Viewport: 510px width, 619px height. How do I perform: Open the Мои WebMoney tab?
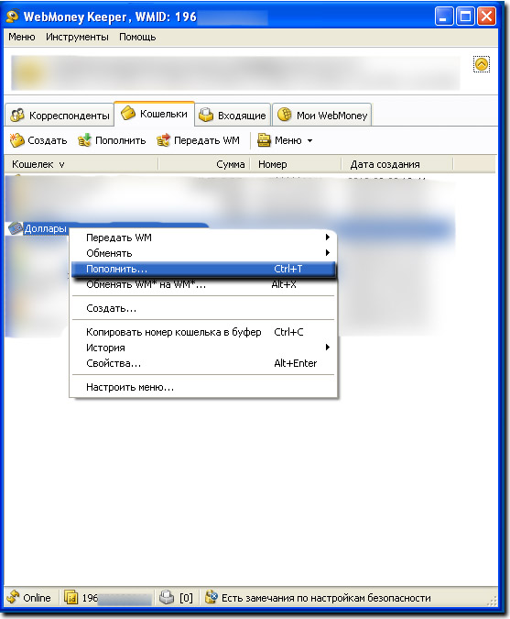(x=322, y=116)
